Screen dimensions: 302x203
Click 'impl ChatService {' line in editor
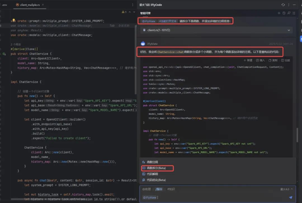click(26, 82)
